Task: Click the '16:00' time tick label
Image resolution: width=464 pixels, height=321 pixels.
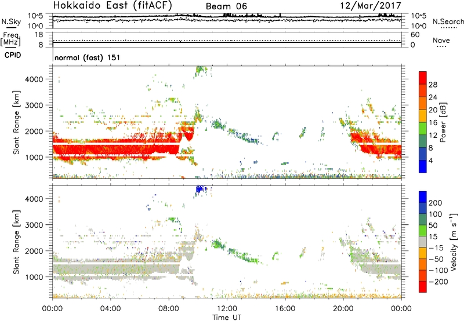Action: [x=285, y=309]
